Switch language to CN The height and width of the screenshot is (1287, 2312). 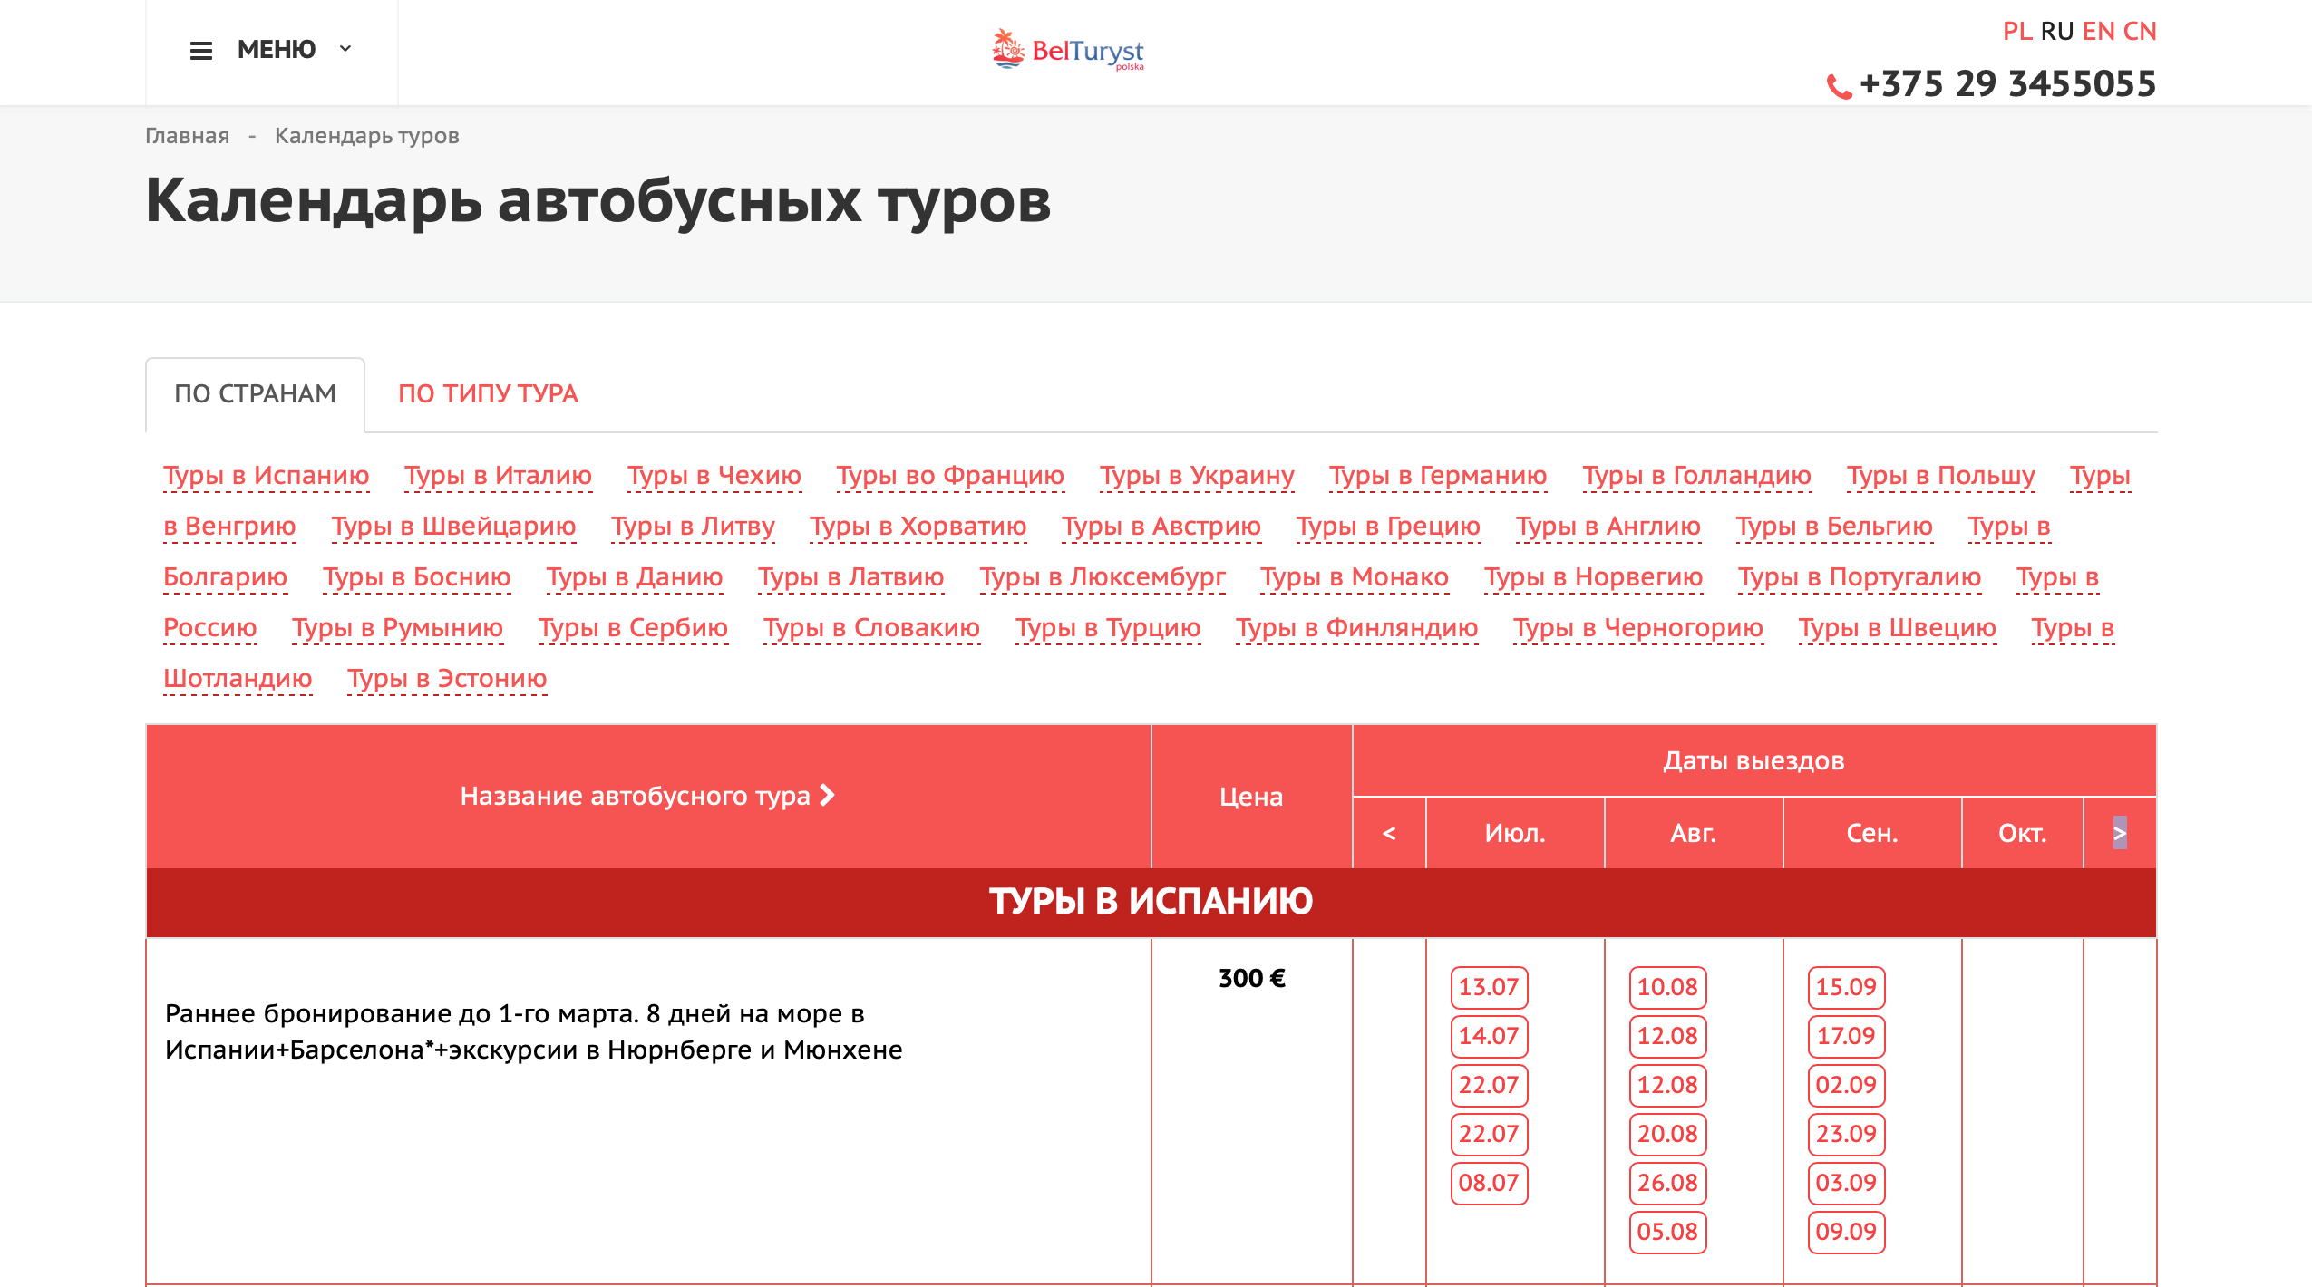coord(2140,31)
